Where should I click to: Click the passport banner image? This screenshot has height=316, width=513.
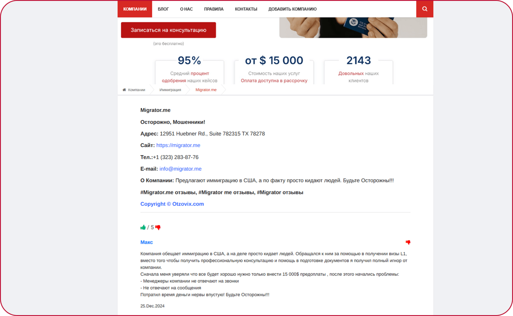pos(353,27)
